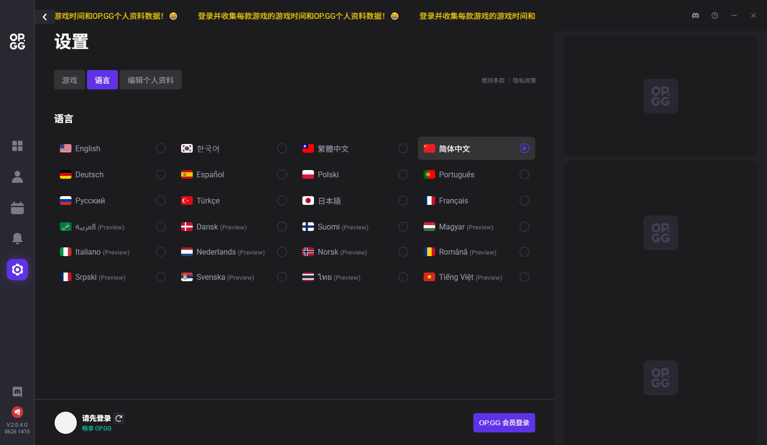Select the Français radio button
This screenshot has width=767, height=445.
click(x=525, y=201)
